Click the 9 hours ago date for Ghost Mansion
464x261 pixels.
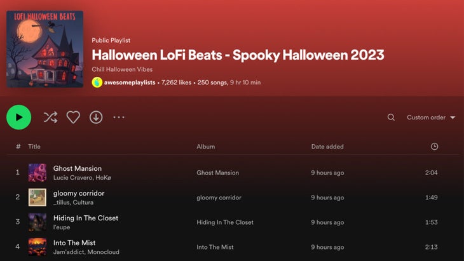tap(327, 173)
